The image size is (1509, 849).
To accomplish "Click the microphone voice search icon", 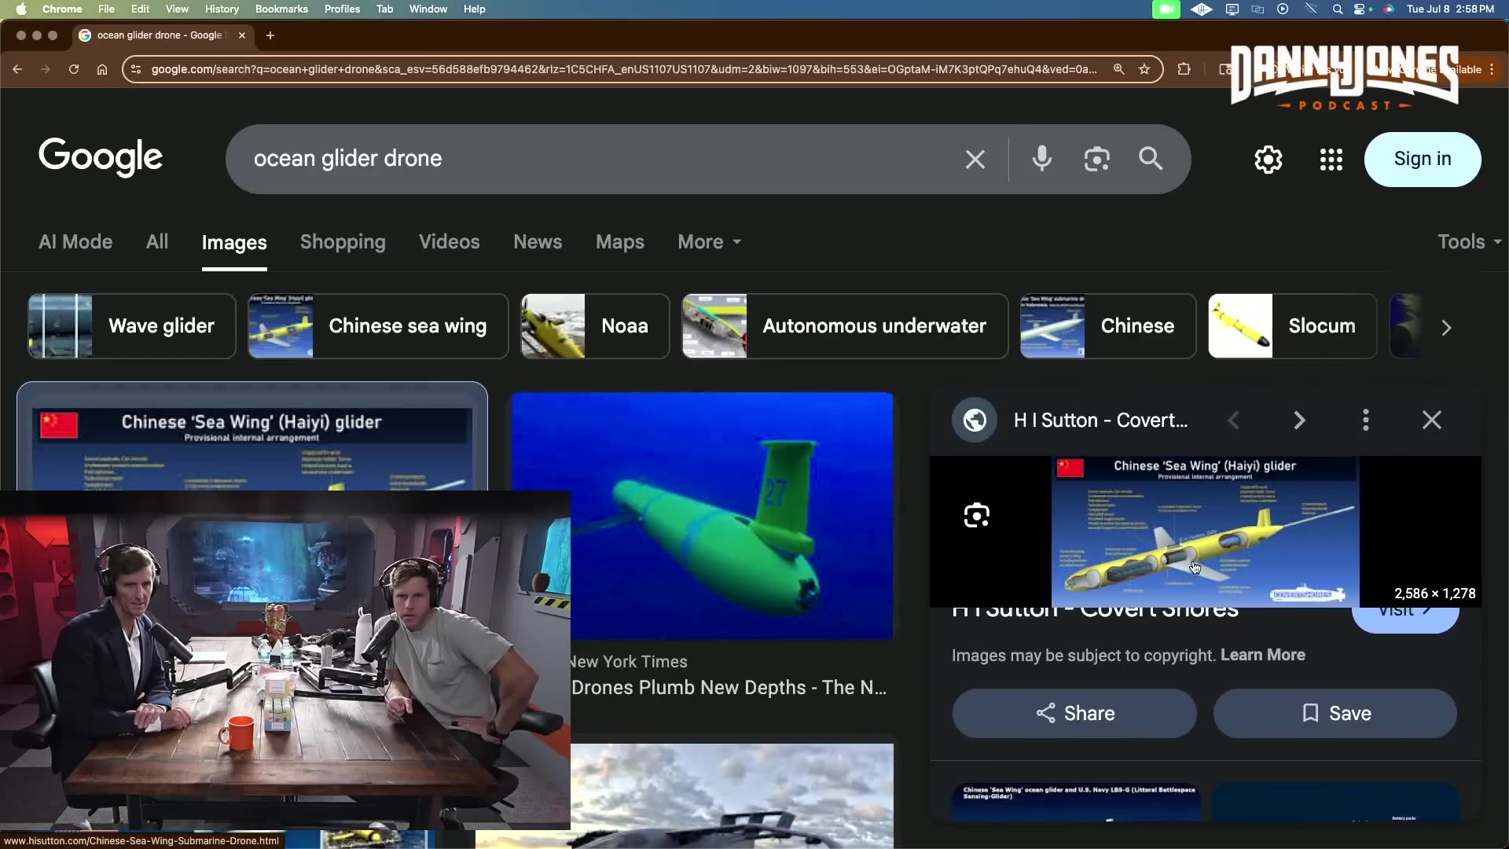I will [x=1042, y=159].
